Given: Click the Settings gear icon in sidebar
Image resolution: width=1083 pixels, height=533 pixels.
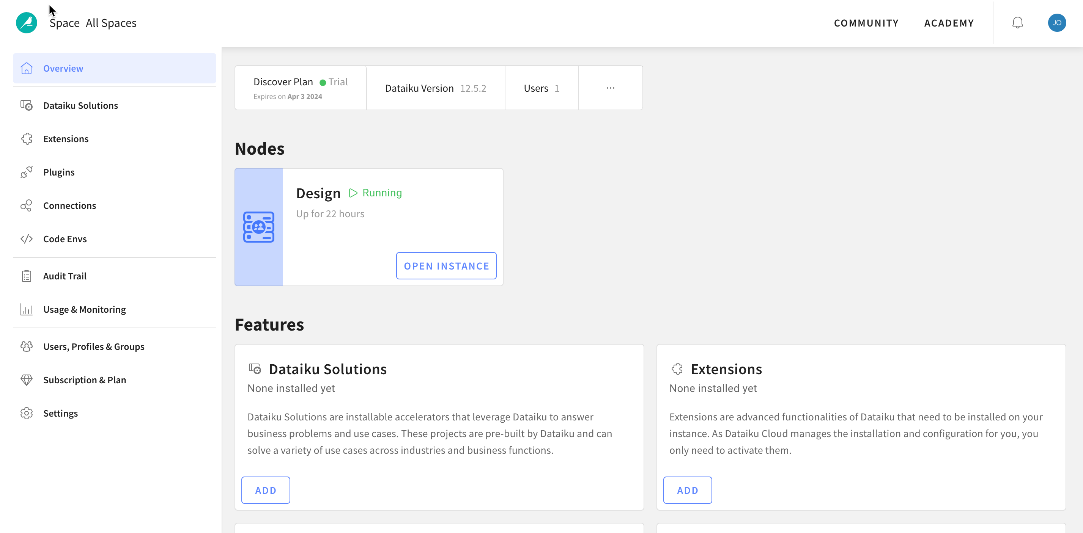Looking at the screenshot, I should click(26, 413).
